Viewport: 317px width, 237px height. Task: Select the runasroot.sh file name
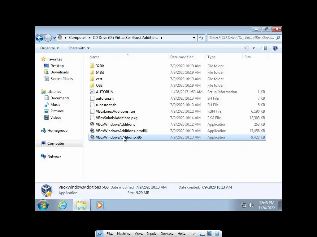pos(106,105)
